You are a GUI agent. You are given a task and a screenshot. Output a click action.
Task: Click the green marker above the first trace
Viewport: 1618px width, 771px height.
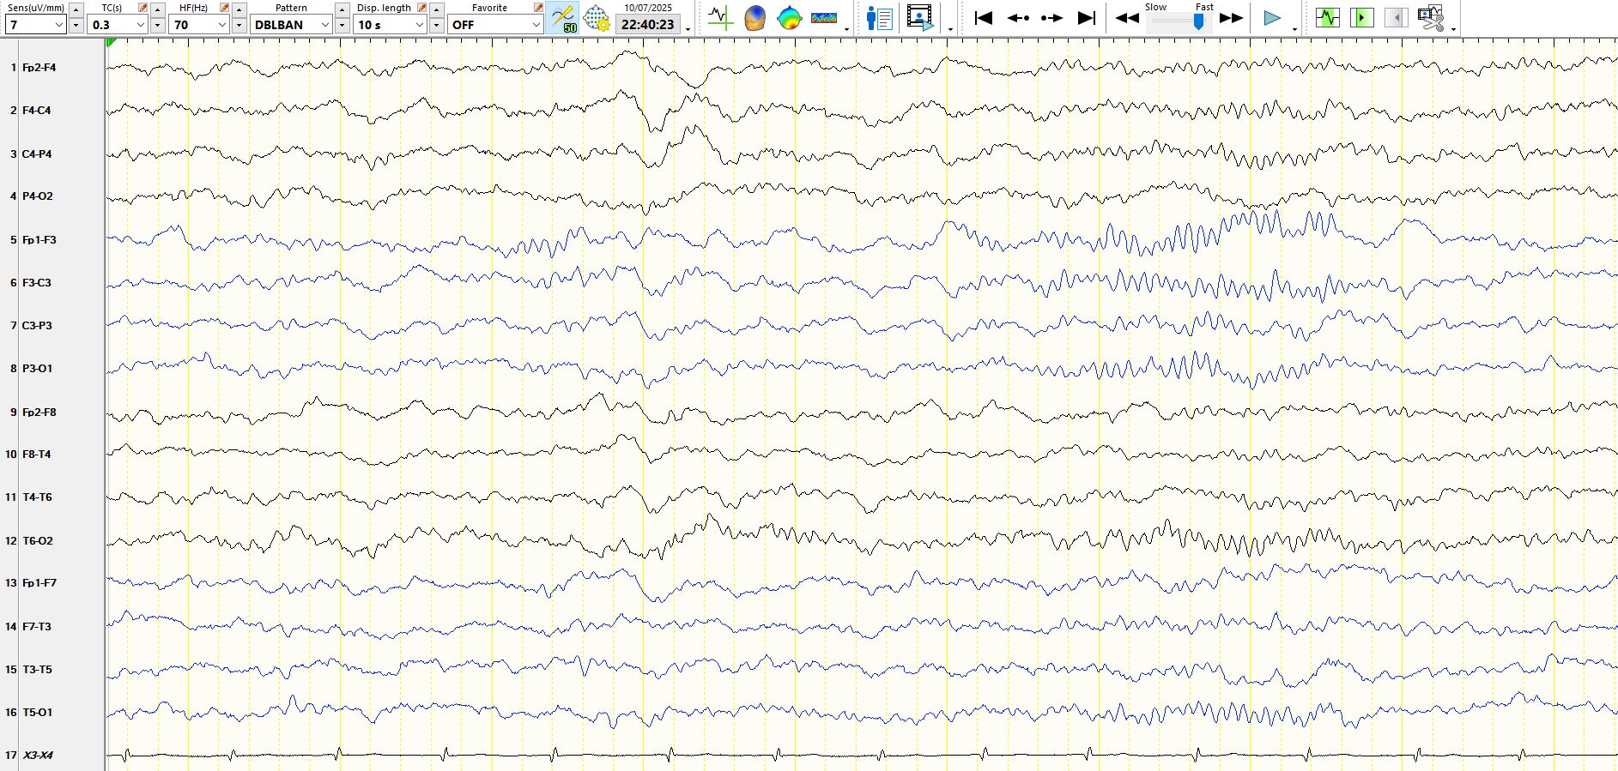(112, 43)
